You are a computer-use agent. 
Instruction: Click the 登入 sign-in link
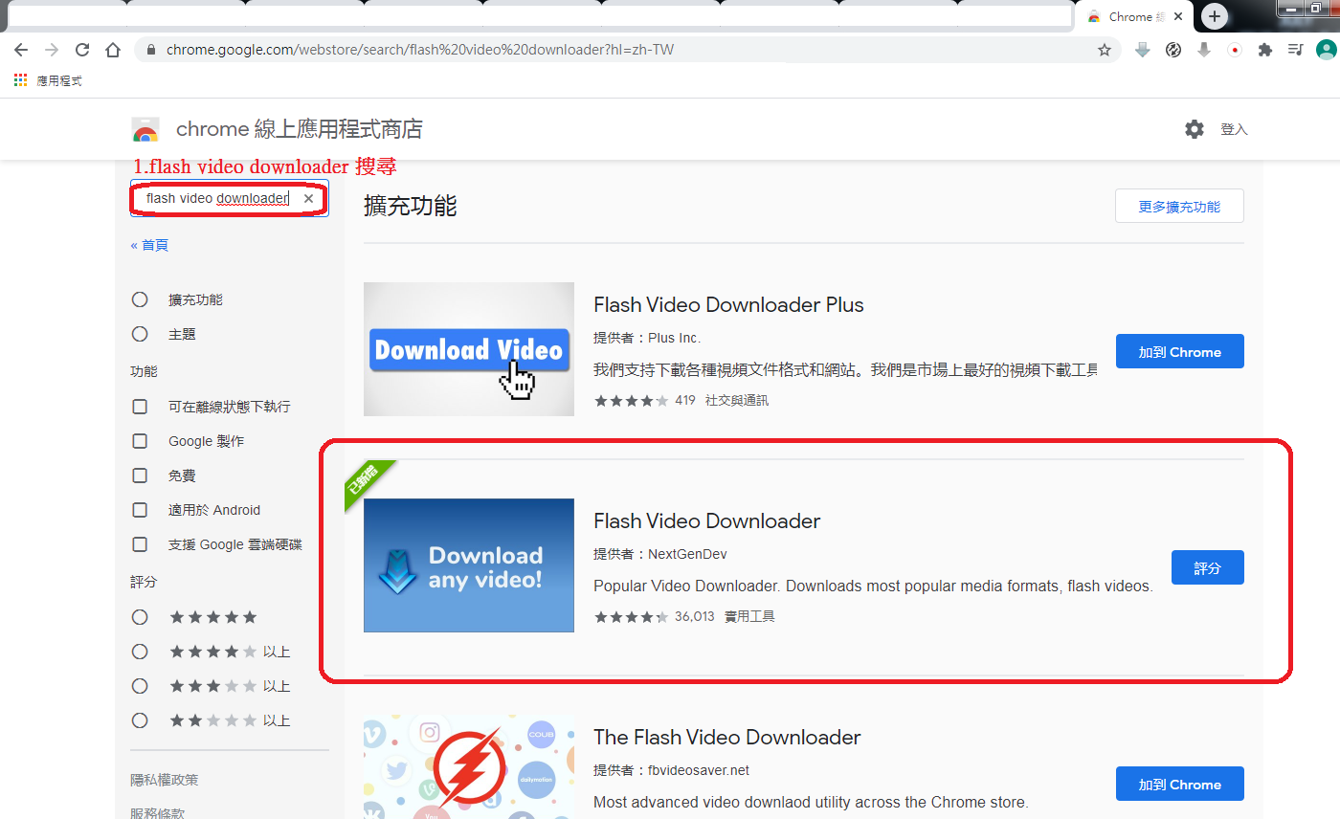click(x=1234, y=129)
